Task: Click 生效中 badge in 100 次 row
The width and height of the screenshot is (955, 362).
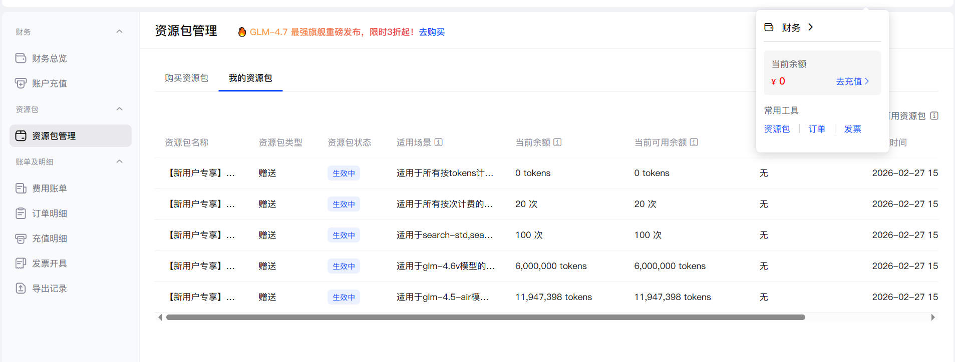Action: [344, 235]
